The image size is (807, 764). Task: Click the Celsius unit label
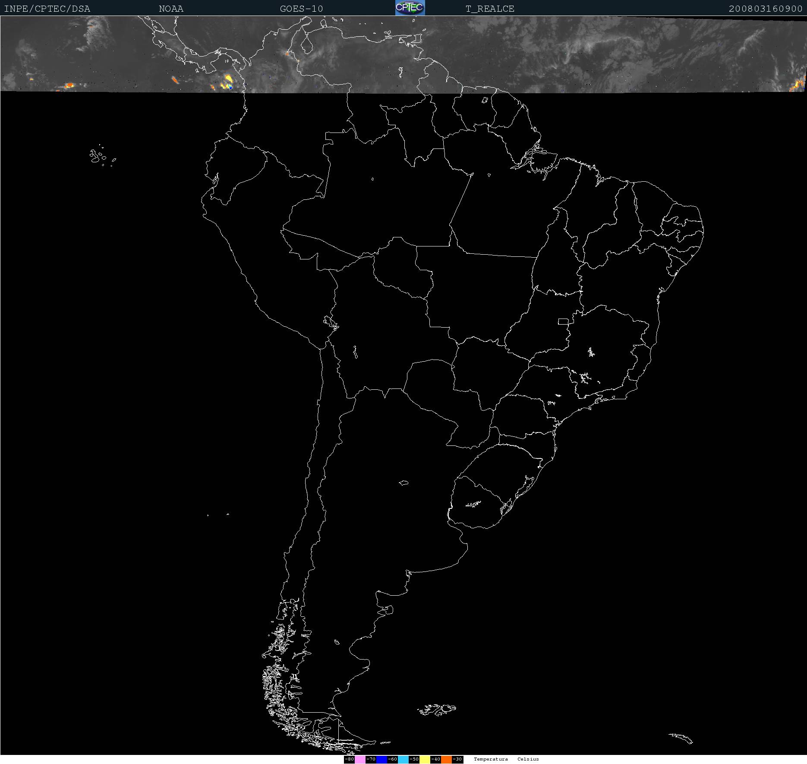click(x=528, y=759)
